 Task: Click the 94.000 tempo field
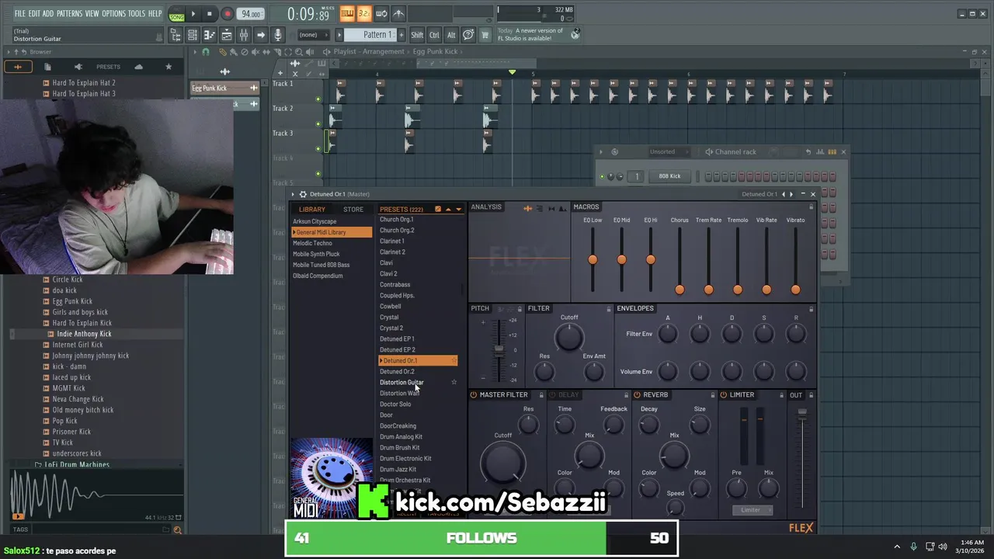(251, 14)
